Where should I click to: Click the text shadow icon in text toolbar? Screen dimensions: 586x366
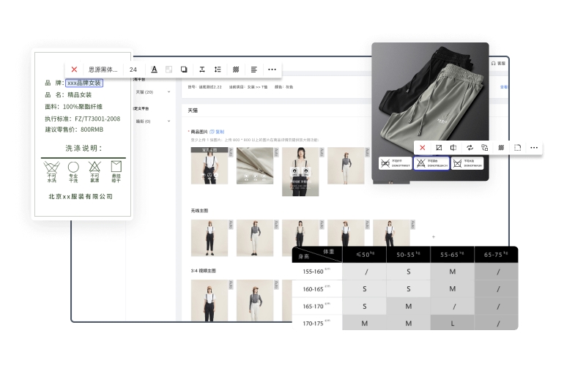[x=184, y=70]
